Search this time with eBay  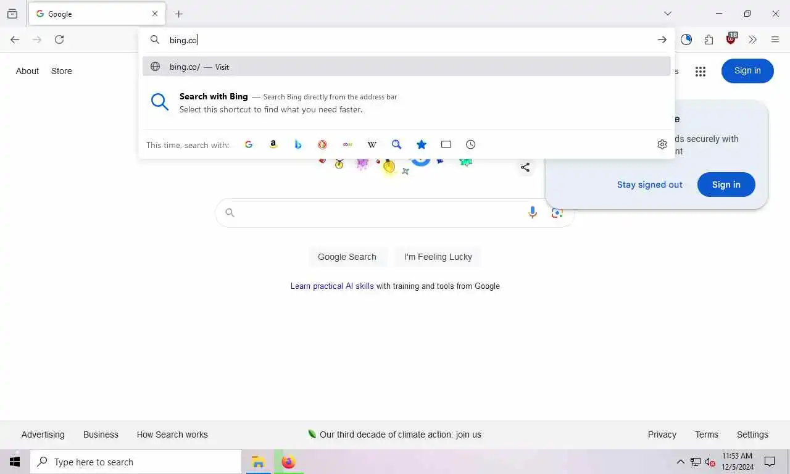click(347, 144)
